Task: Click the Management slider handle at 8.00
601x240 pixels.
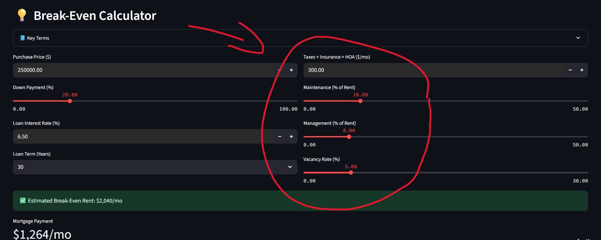Action: (x=349, y=137)
